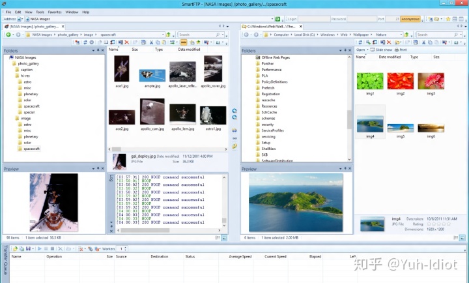Select planetary folder under hi-res
The image size is (469, 283).
pyautogui.click(x=31, y=94)
